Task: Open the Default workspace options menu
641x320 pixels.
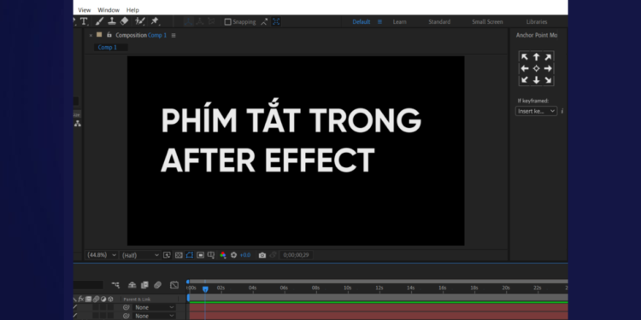Action: click(x=379, y=22)
